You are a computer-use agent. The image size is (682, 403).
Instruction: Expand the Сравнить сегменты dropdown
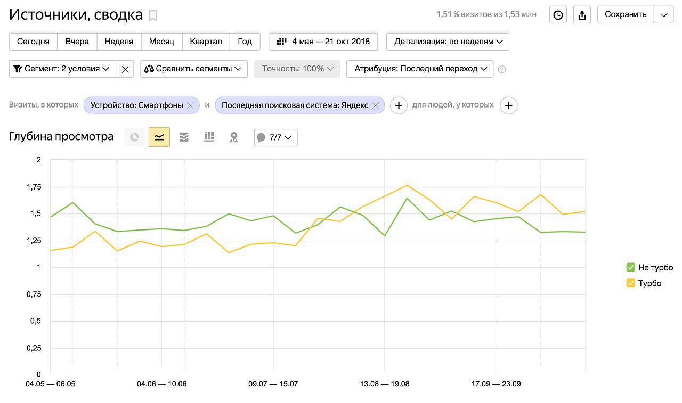coord(194,69)
